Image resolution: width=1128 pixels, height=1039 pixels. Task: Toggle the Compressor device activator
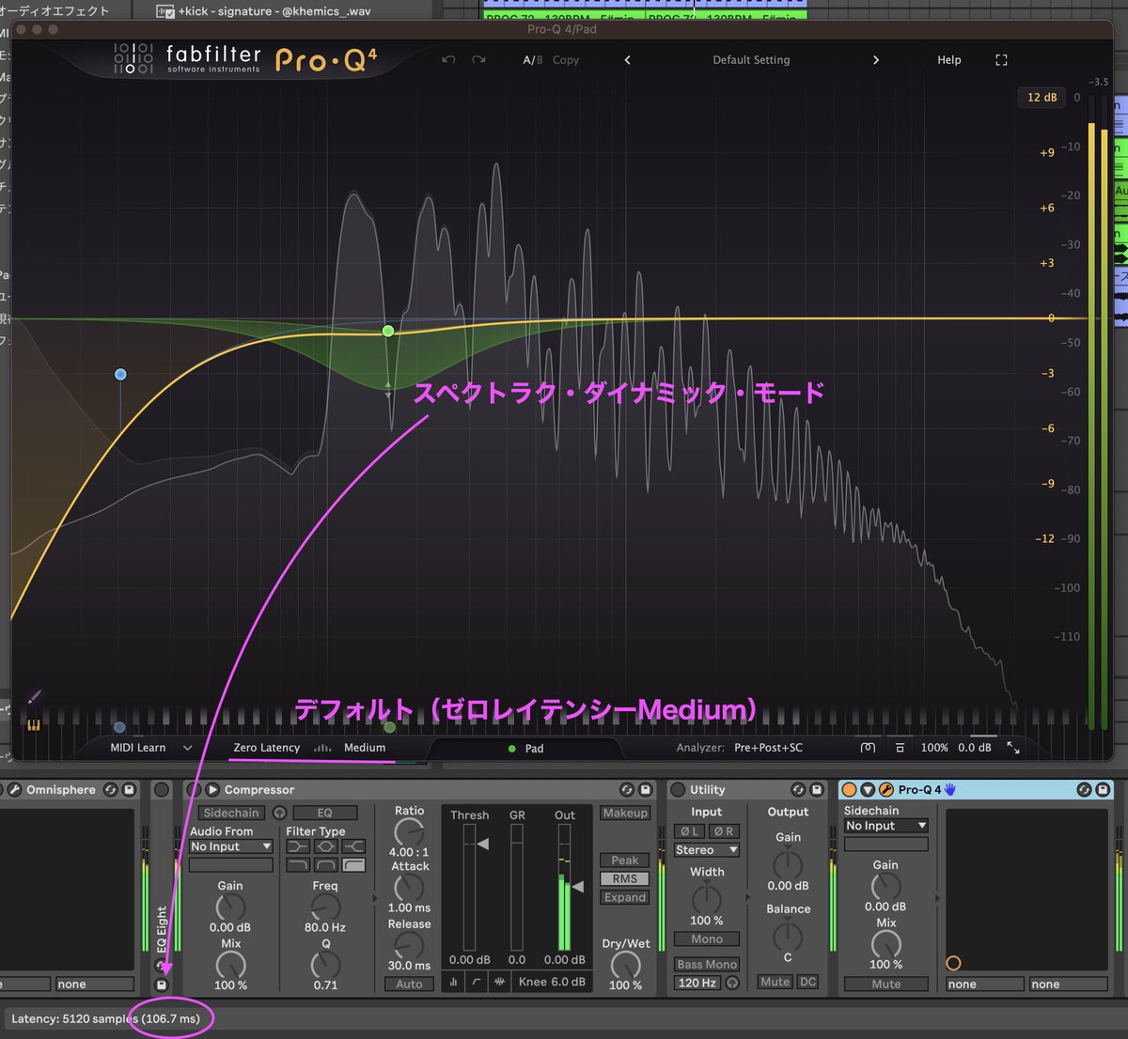click(x=193, y=790)
